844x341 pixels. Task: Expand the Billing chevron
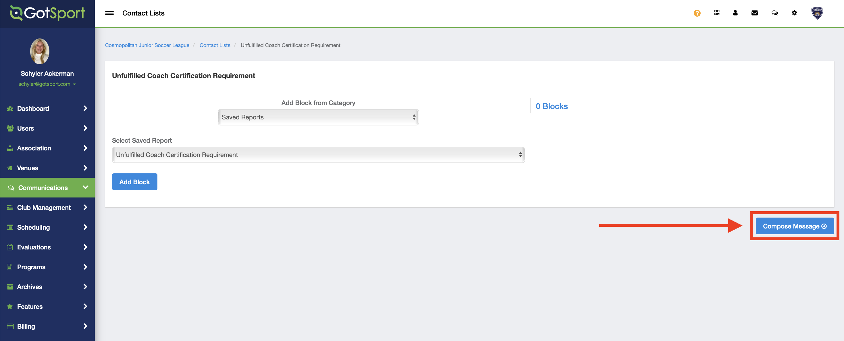tap(85, 326)
